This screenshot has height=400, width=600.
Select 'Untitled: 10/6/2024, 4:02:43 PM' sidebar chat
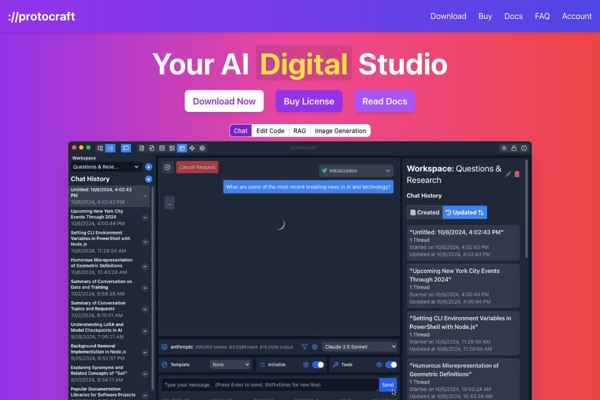pos(109,196)
